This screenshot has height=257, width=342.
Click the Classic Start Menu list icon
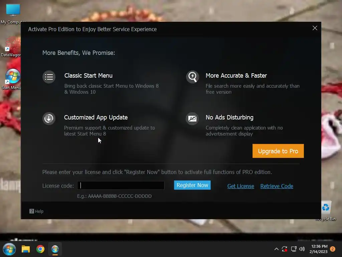(x=49, y=77)
